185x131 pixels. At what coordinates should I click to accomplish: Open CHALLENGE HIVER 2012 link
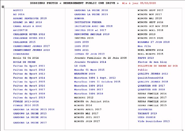pos(29,34)
